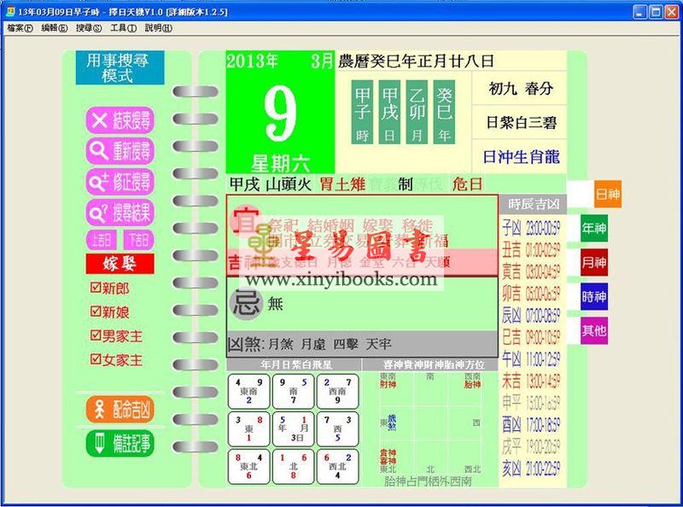This screenshot has height=507, width=683.
Task: Click the 時辰吉凶 header
Action: click(533, 204)
